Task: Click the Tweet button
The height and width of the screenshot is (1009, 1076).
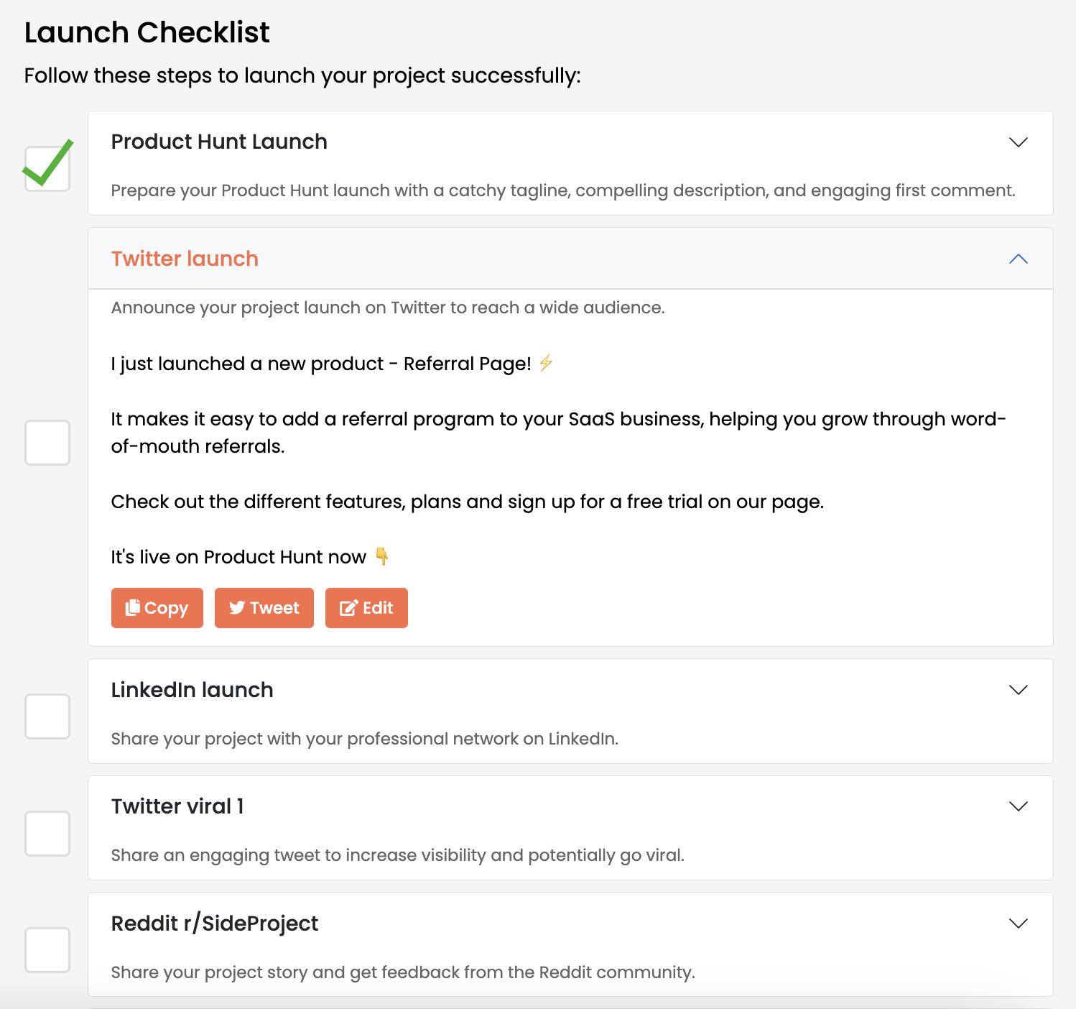Action: coord(264,608)
